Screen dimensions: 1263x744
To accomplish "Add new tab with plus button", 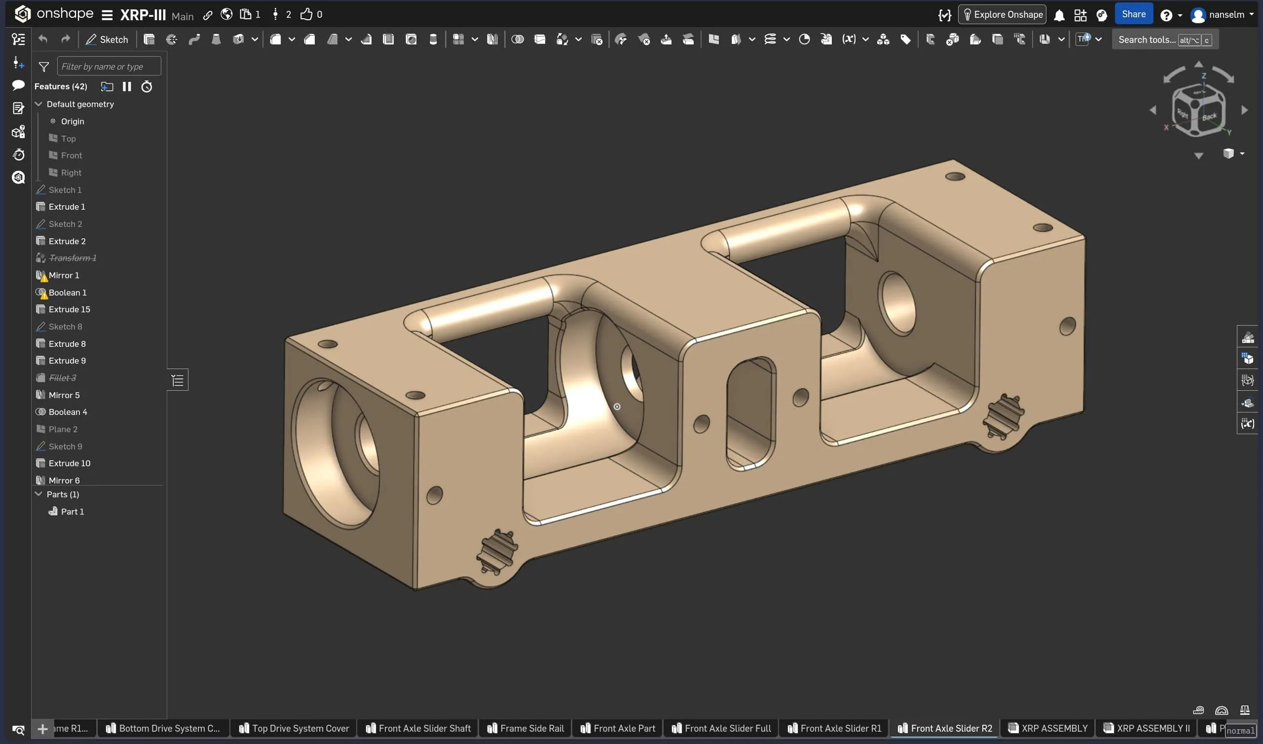I will (42, 728).
